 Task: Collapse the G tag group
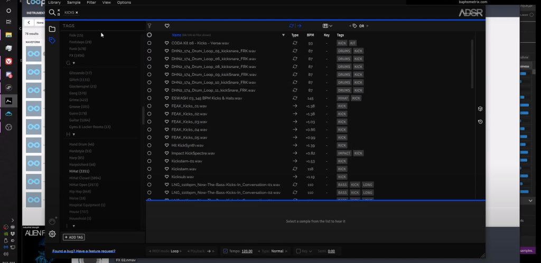click(x=73, y=63)
